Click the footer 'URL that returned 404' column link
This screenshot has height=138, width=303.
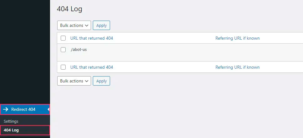[x=92, y=67]
